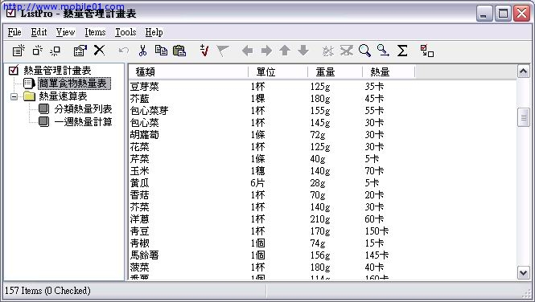Click the 210g weight value
Image resolution: width=535 pixels, height=302 pixels.
320,219
